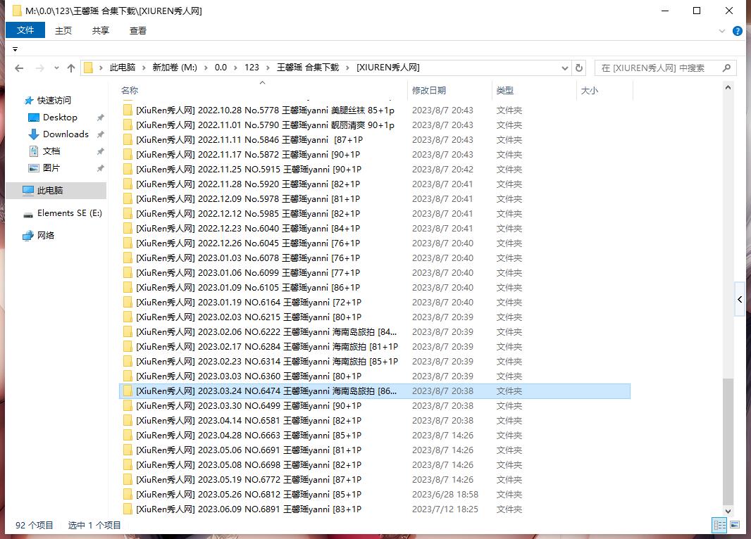Click the scrollbar down arrow
The height and width of the screenshot is (539, 751).
[x=728, y=511]
